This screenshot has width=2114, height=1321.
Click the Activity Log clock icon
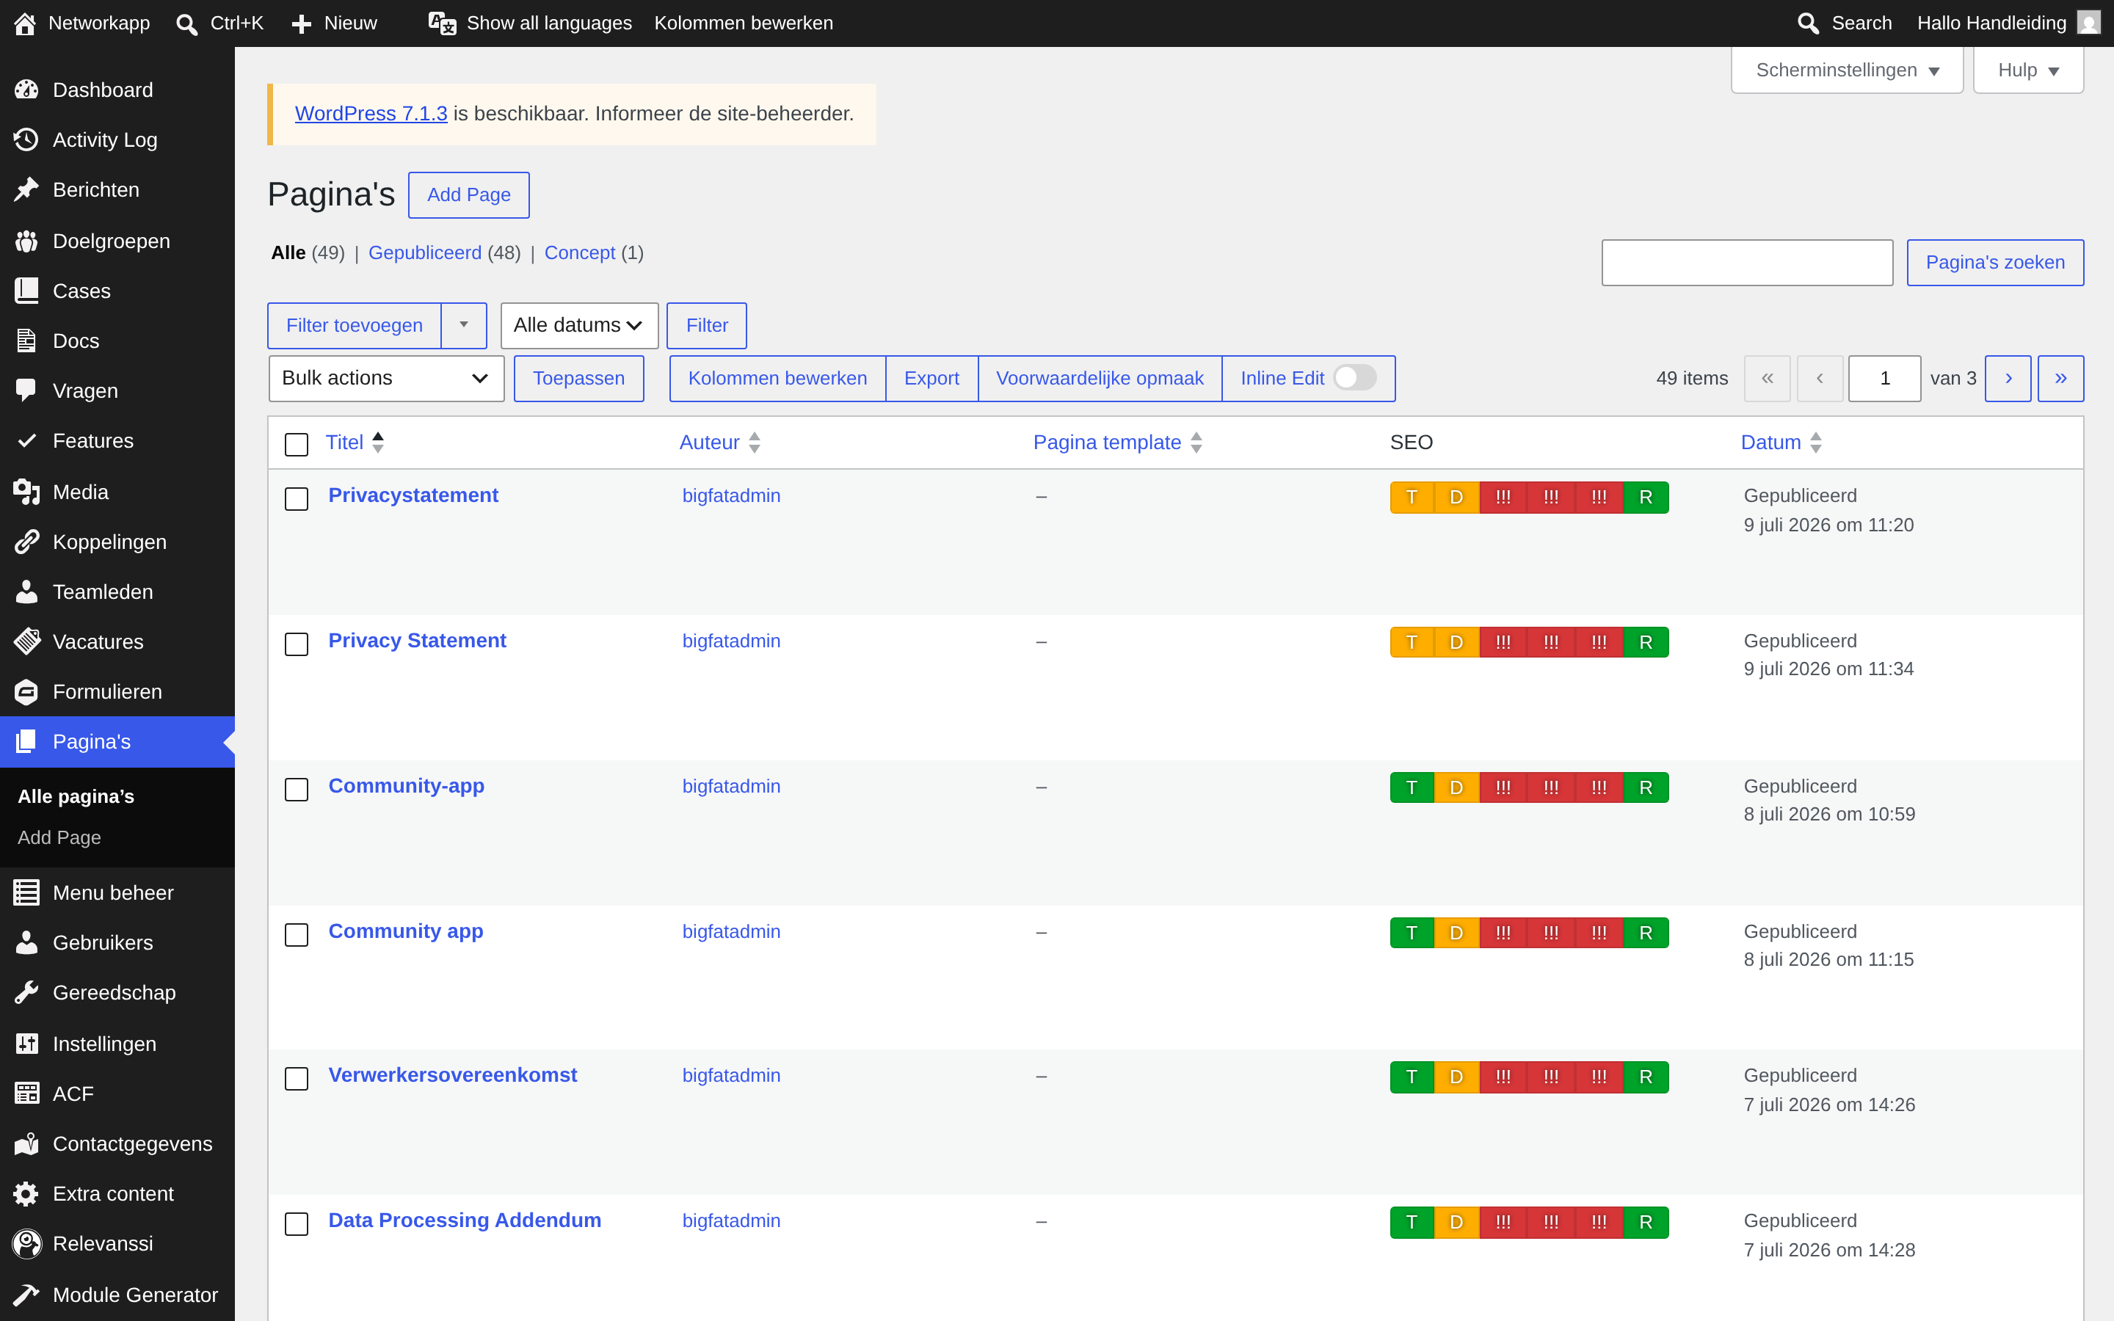point(26,139)
